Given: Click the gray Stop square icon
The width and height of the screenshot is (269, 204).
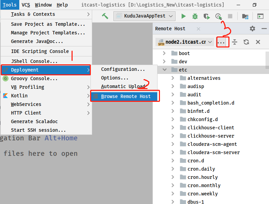Looking at the screenshot, I should pos(230,16).
